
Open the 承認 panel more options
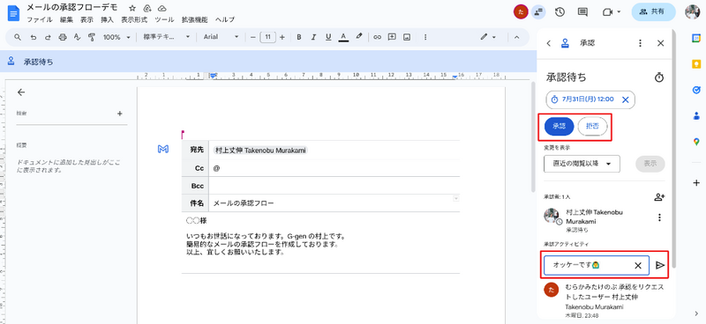(x=641, y=43)
